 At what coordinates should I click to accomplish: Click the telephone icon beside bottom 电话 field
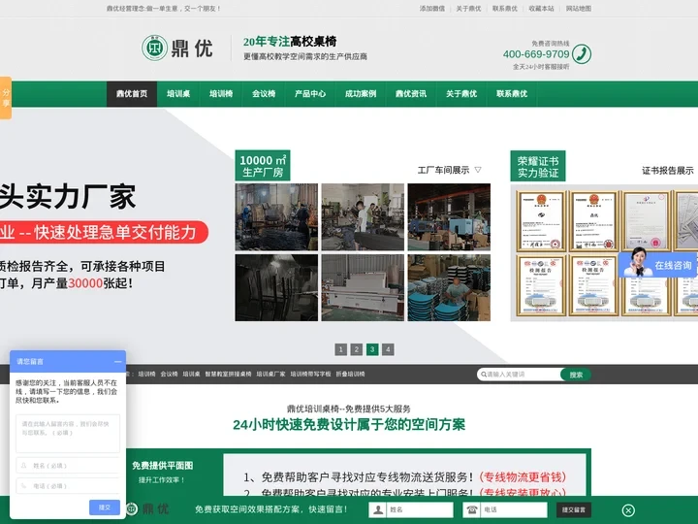point(472,509)
